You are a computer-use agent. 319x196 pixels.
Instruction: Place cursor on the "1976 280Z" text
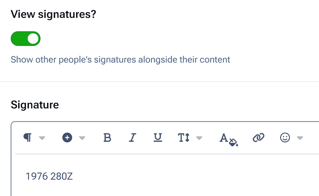pyautogui.click(x=49, y=176)
